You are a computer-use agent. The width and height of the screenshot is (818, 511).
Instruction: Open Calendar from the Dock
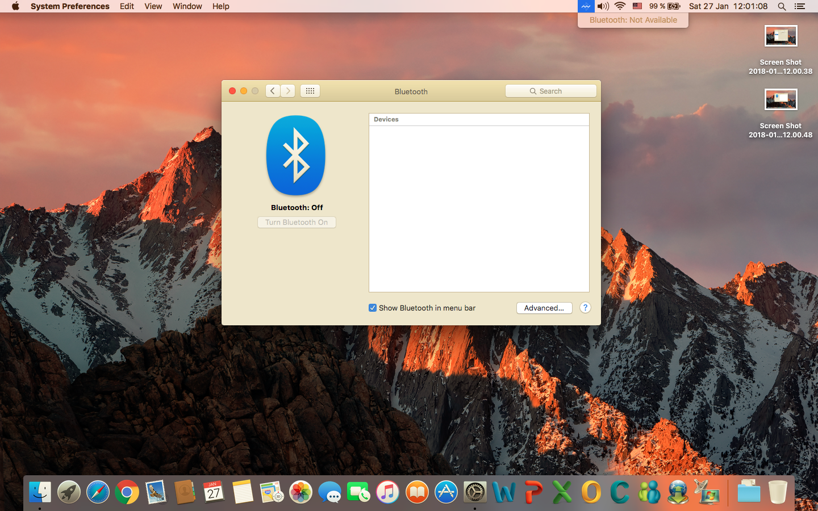(x=214, y=492)
